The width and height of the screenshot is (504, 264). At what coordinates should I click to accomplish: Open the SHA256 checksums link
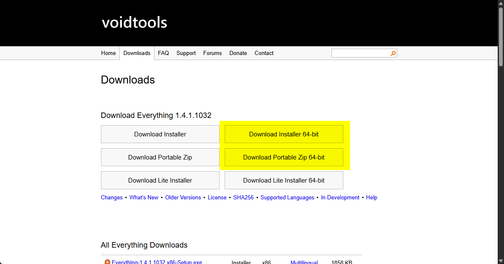pos(244,198)
